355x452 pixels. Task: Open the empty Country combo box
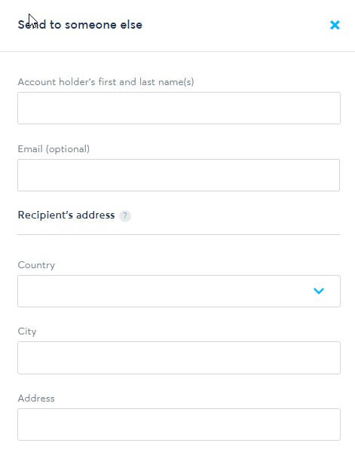[x=179, y=291]
